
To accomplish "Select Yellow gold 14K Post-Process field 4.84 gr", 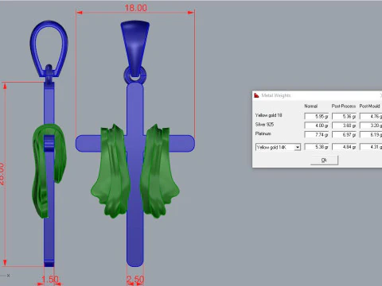I will point(344,147).
